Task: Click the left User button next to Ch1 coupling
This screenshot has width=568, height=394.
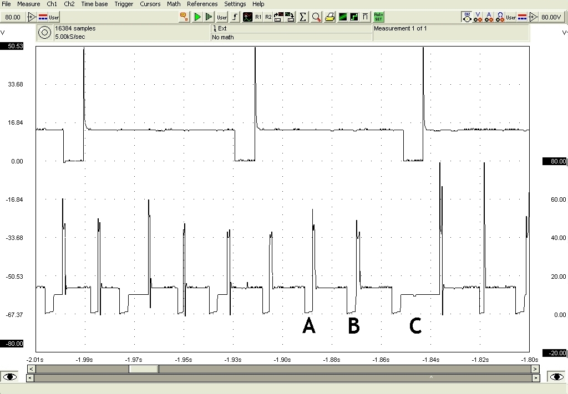Action: tap(54, 17)
